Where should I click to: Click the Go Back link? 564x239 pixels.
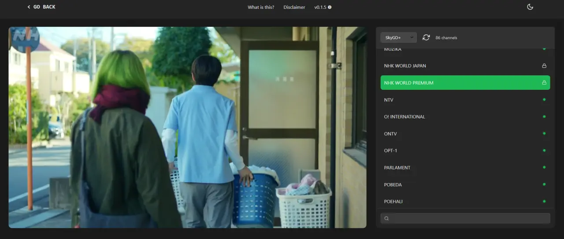pyautogui.click(x=41, y=7)
